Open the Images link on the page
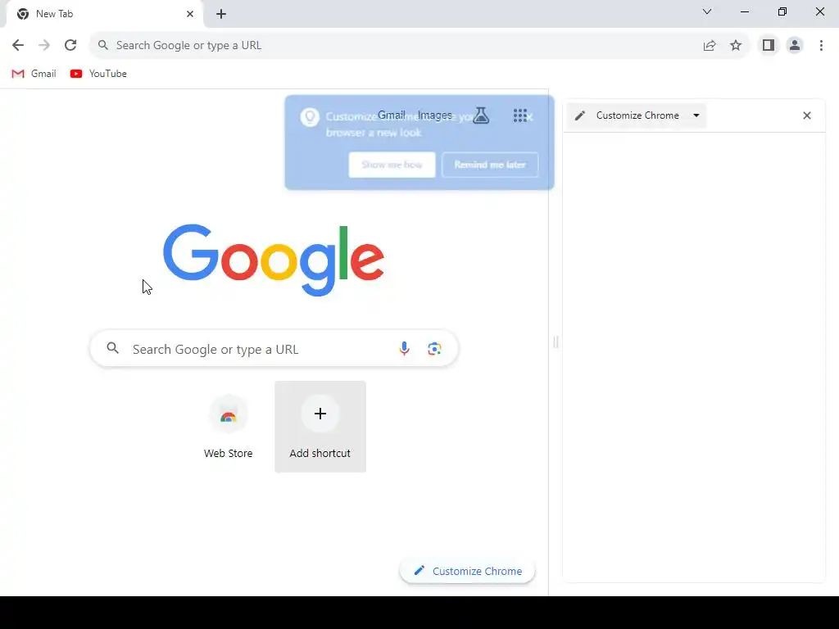The height and width of the screenshot is (629, 839). tap(435, 115)
